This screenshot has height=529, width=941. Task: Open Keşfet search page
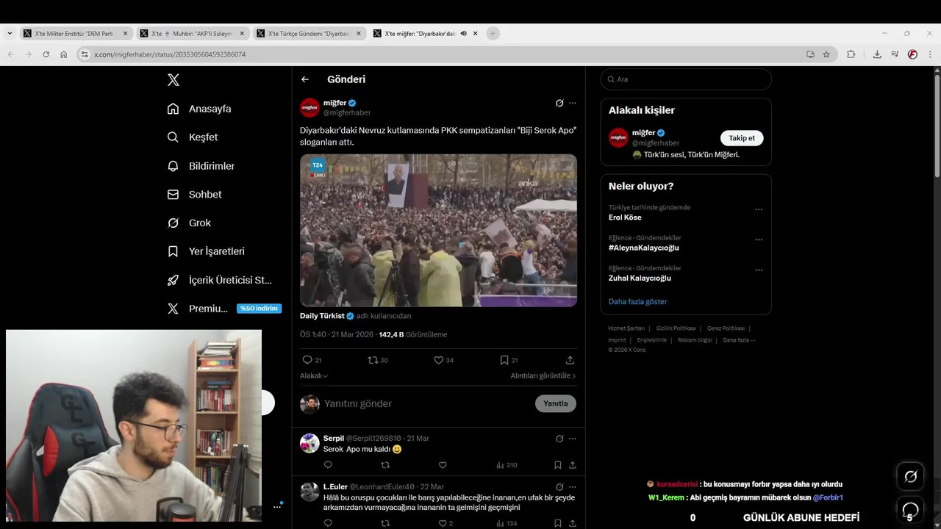[x=193, y=137]
